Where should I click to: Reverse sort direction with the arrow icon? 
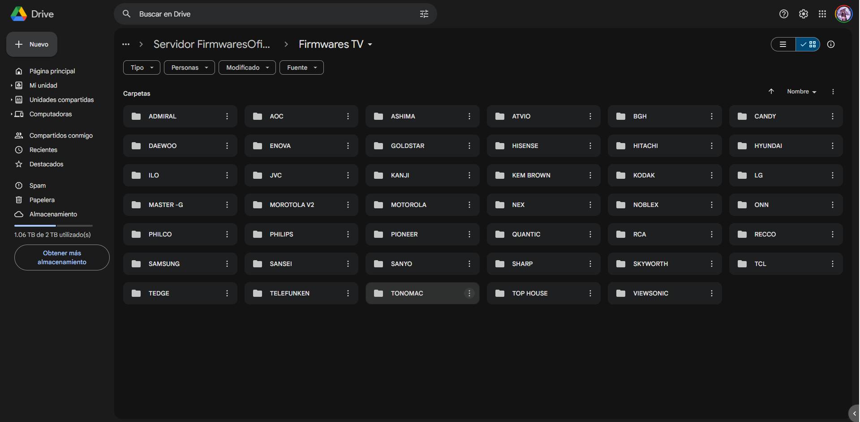pyautogui.click(x=771, y=92)
